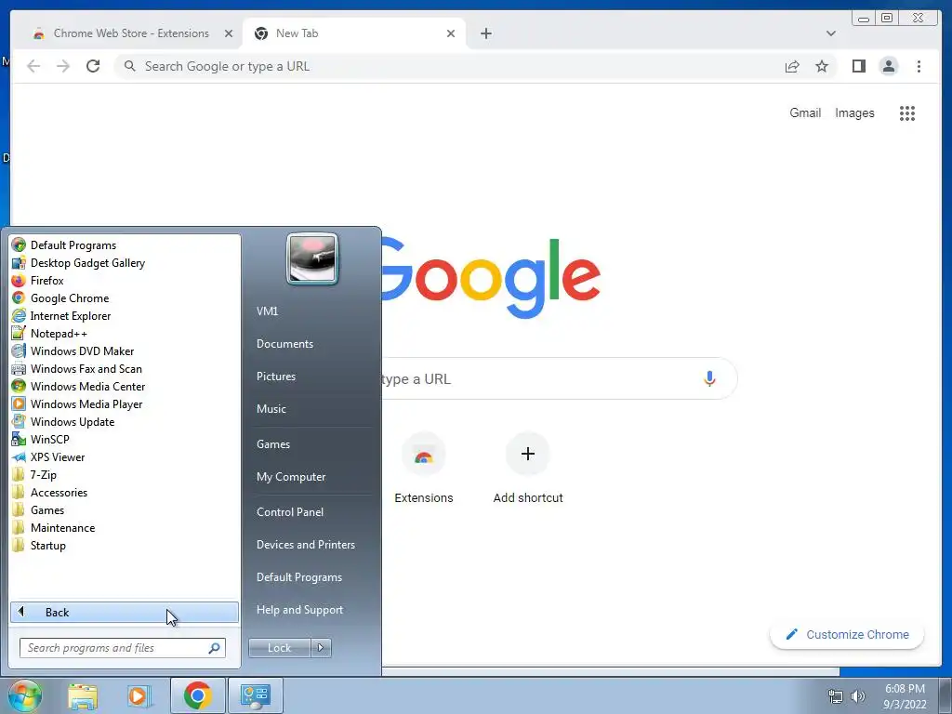
Task: Open the Images link
Action: (x=854, y=112)
